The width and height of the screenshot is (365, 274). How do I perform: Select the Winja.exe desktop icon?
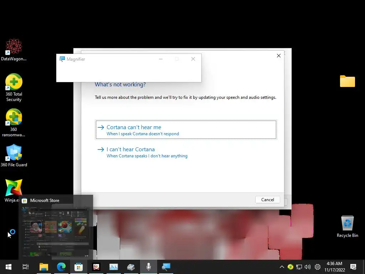tap(14, 191)
